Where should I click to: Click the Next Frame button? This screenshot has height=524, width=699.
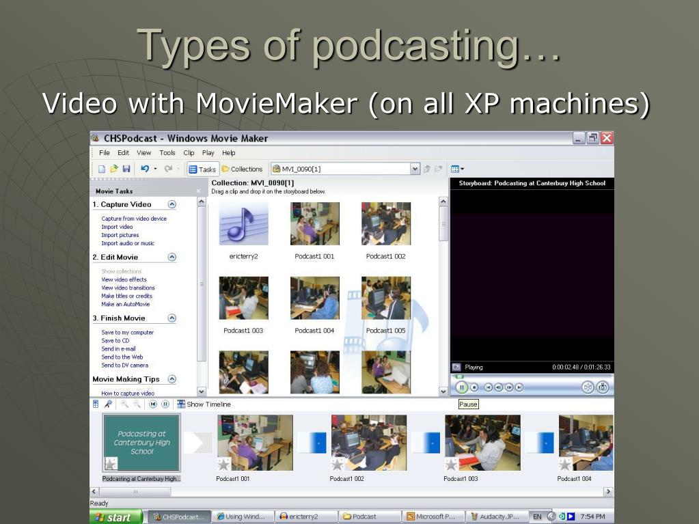point(509,387)
